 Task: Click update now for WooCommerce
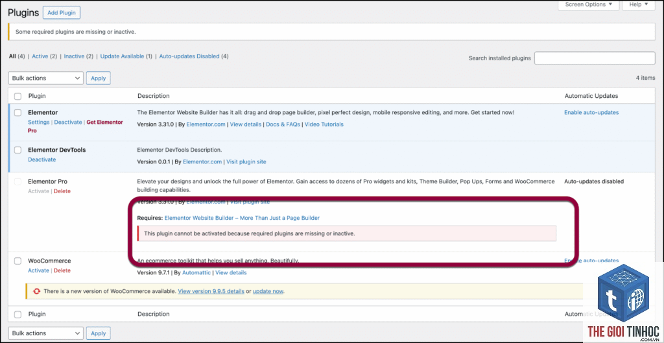(x=268, y=291)
